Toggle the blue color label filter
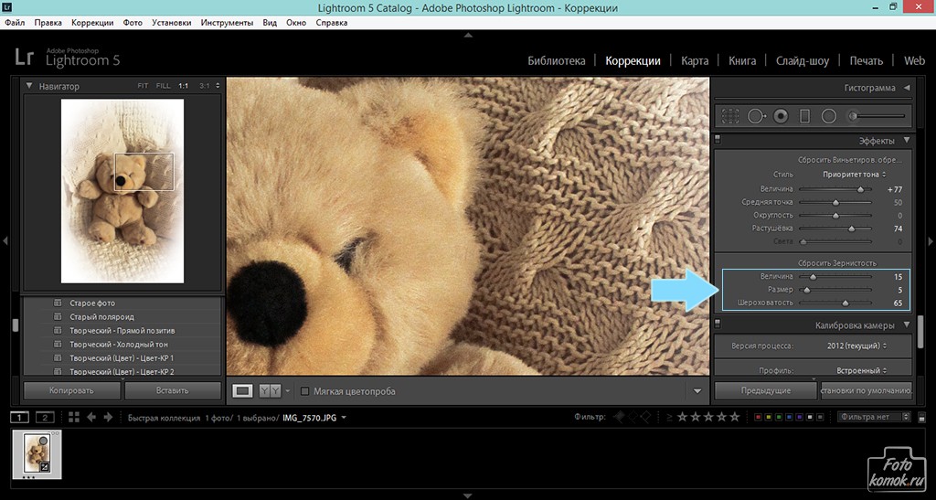The width and height of the screenshot is (936, 500). coord(789,417)
